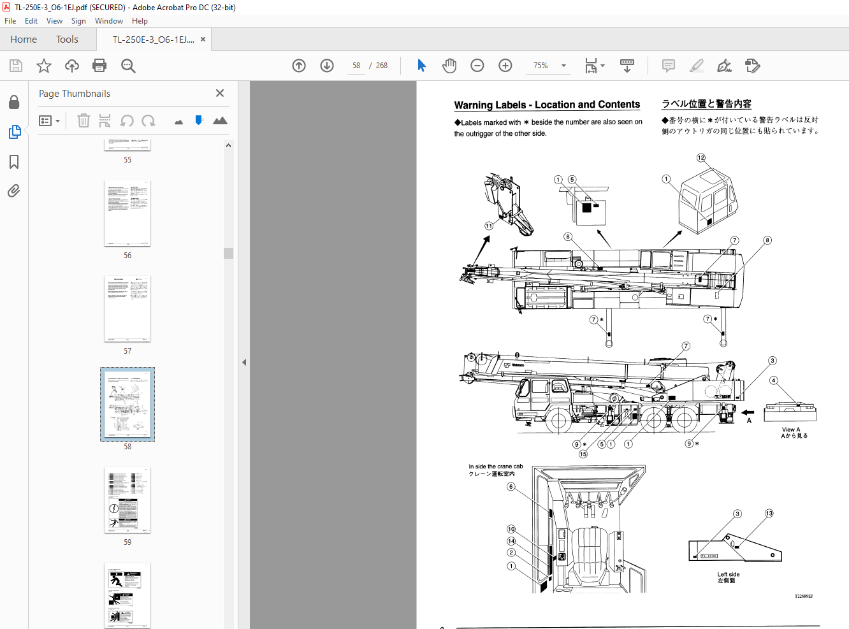Collapse navigation pane with left arrow
Viewport: 849px width, 629px height.
pyautogui.click(x=244, y=362)
